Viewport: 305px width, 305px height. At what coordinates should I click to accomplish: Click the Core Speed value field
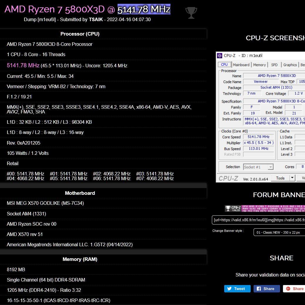pos(259,137)
